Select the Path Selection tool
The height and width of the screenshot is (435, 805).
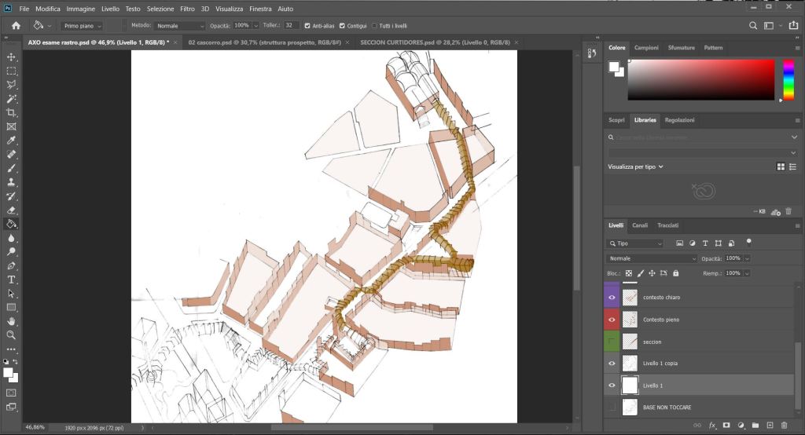11,294
